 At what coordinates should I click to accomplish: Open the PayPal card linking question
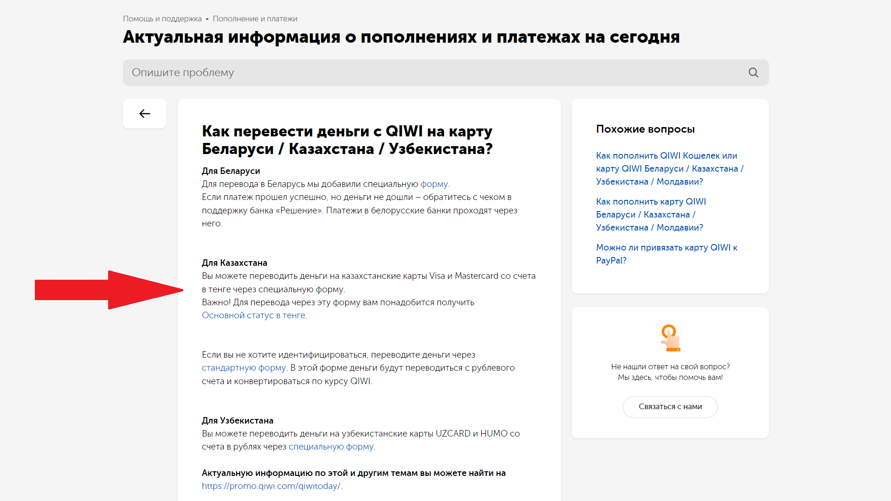(666, 254)
